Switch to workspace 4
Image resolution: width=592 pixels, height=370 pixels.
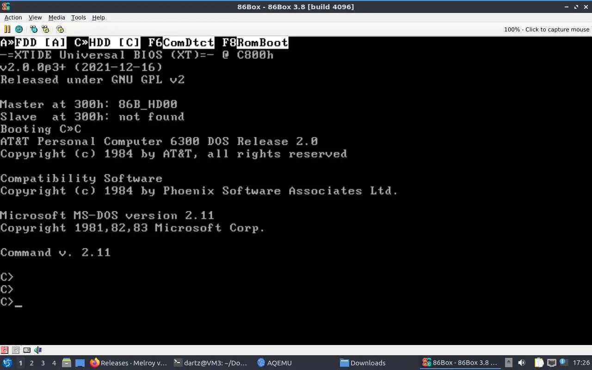[x=54, y=363]
